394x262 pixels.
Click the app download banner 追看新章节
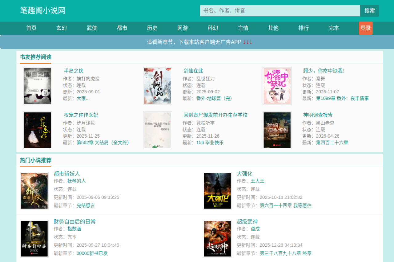tap(197, 42)
